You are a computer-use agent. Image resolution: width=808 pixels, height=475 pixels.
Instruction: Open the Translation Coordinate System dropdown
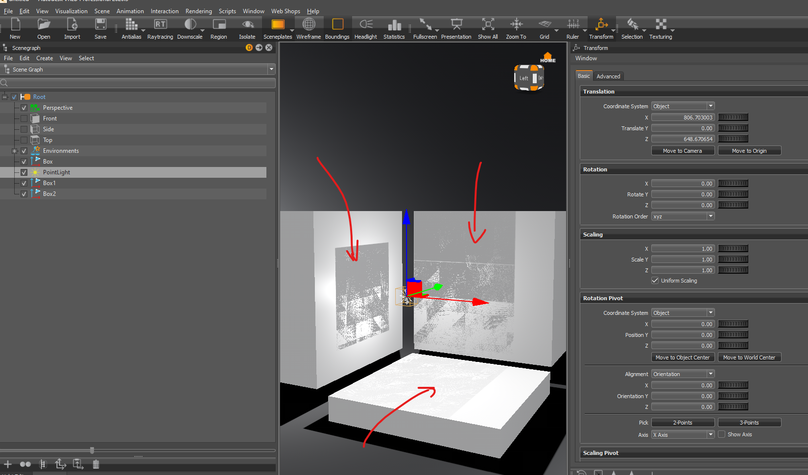(x=683, y=106)
